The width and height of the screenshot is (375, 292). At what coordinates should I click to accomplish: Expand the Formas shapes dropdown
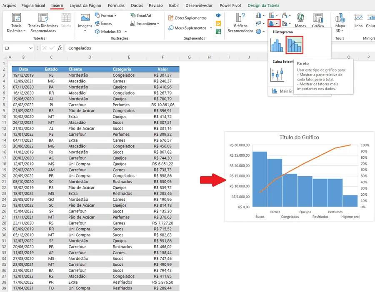106,15
